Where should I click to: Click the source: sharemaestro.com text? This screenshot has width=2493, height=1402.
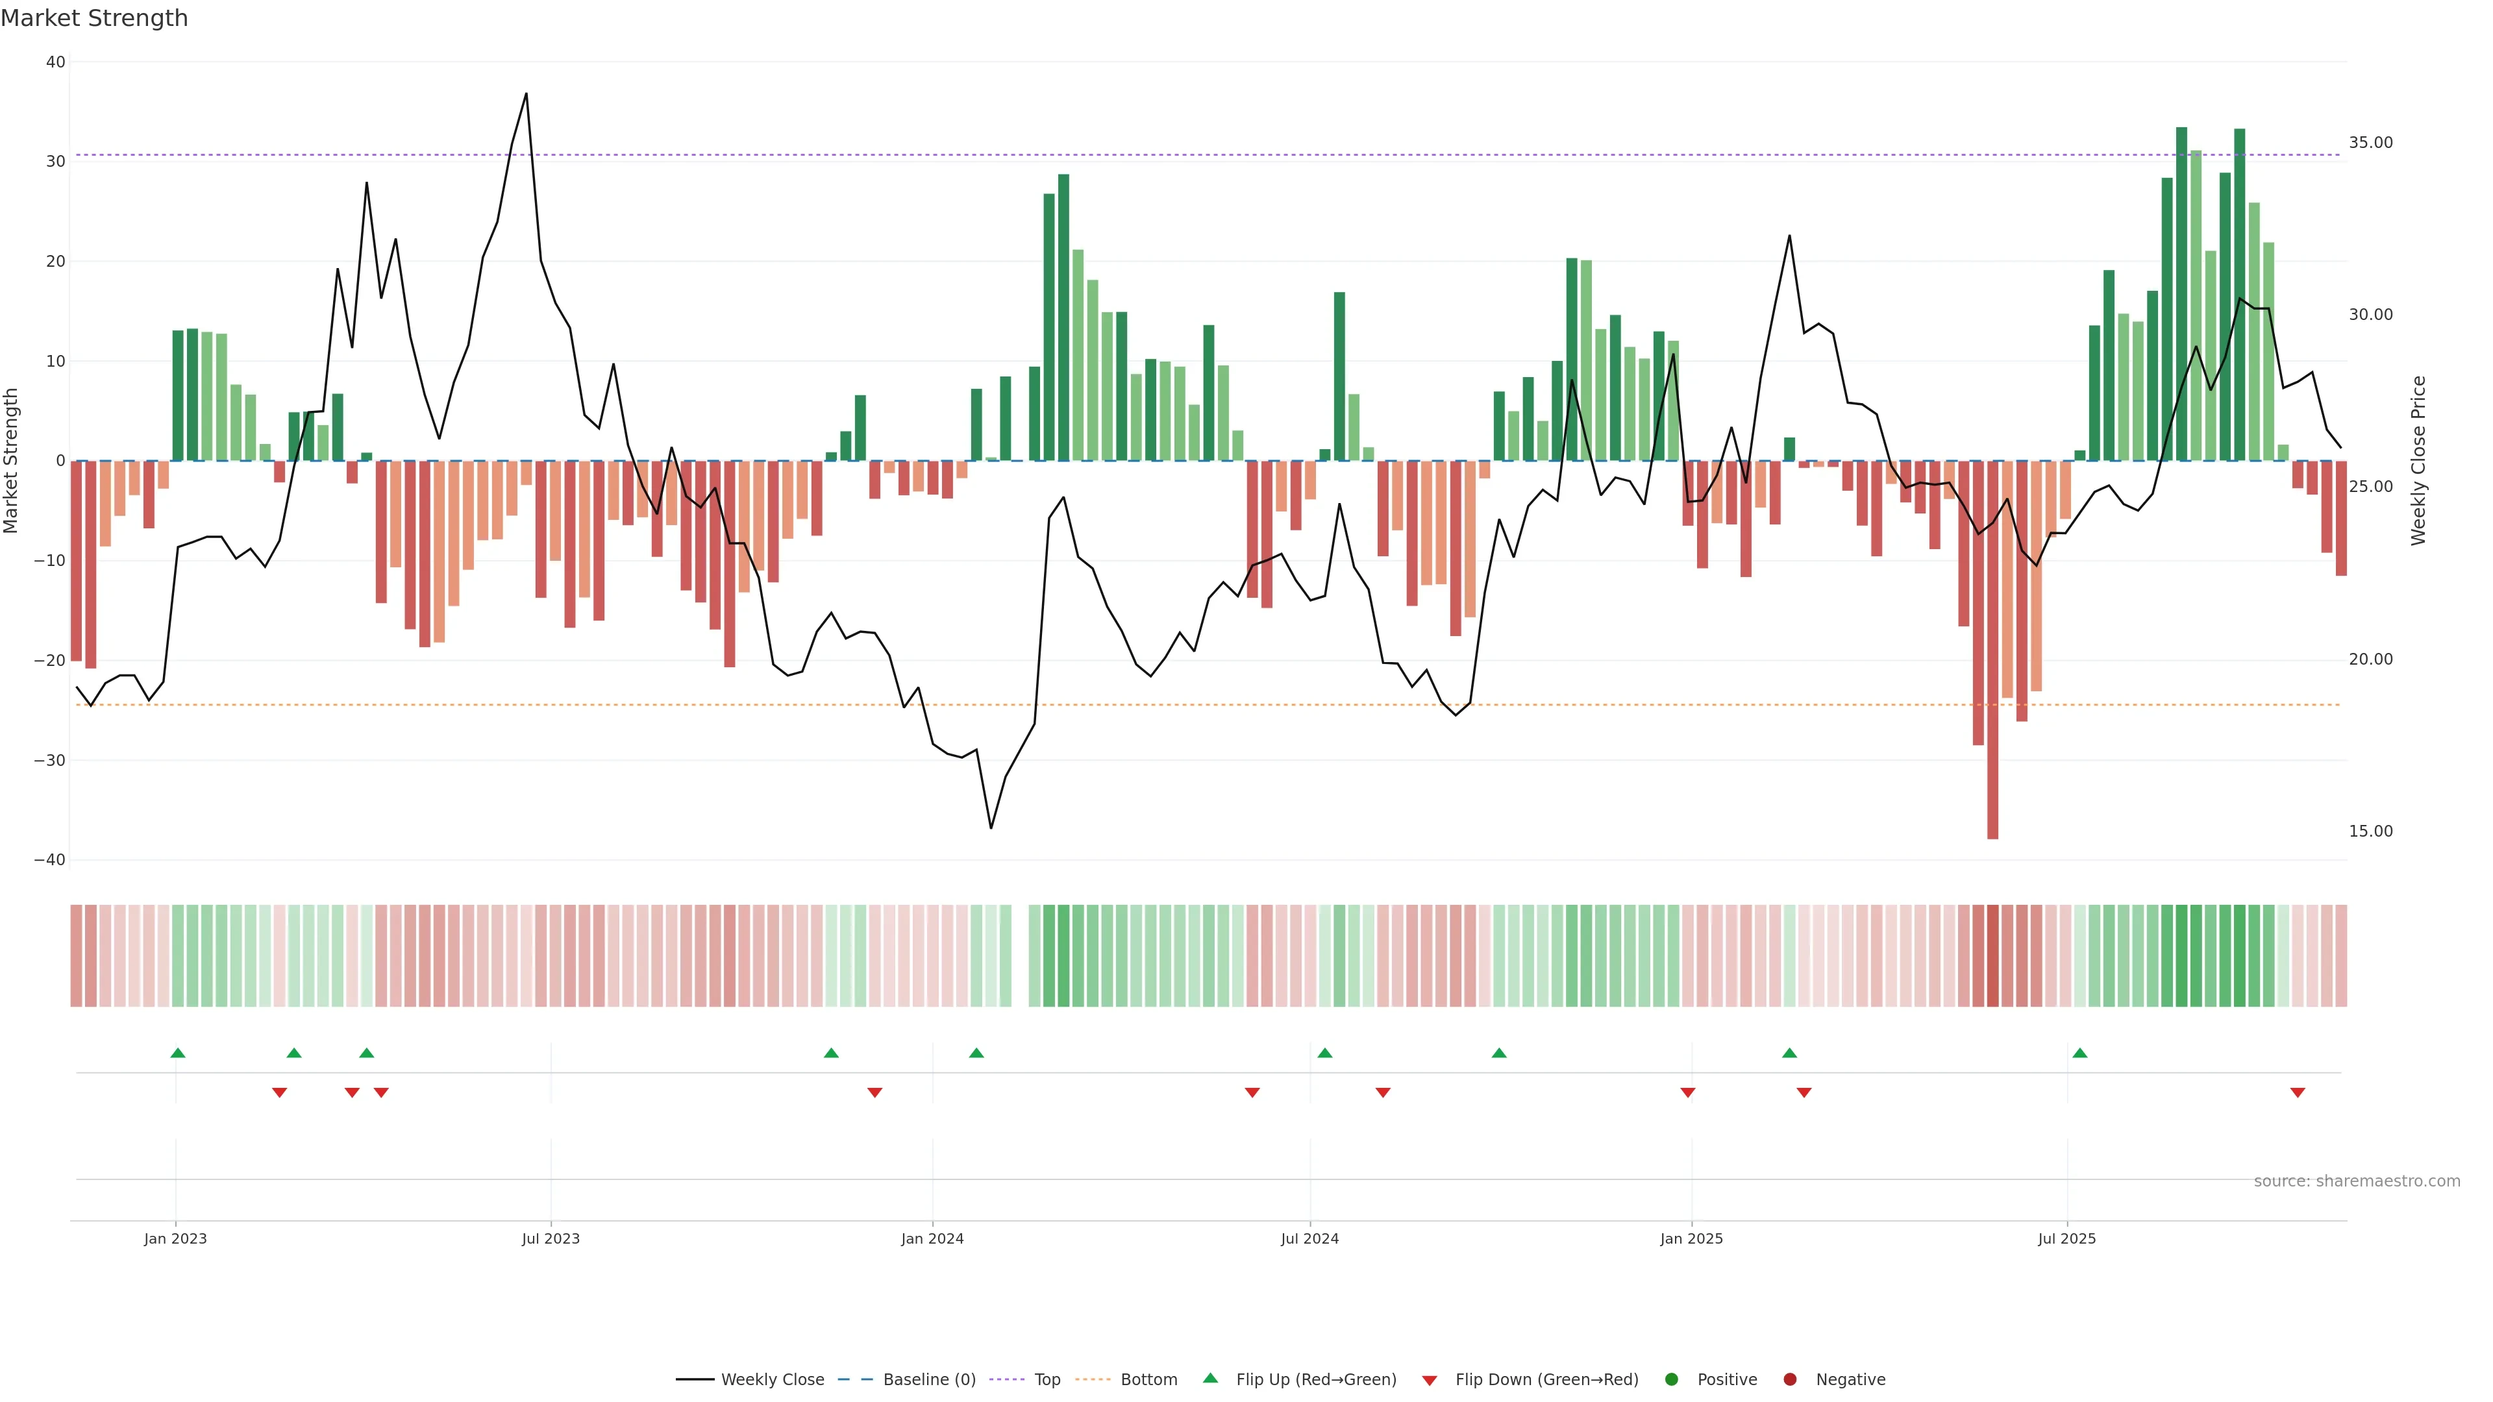[2357, 1181]
